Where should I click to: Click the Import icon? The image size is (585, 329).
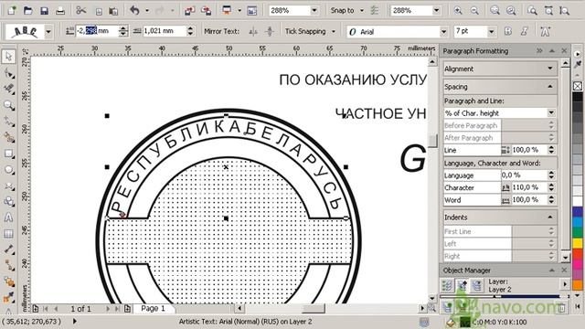pyautogui.click(x=189, y=11)
